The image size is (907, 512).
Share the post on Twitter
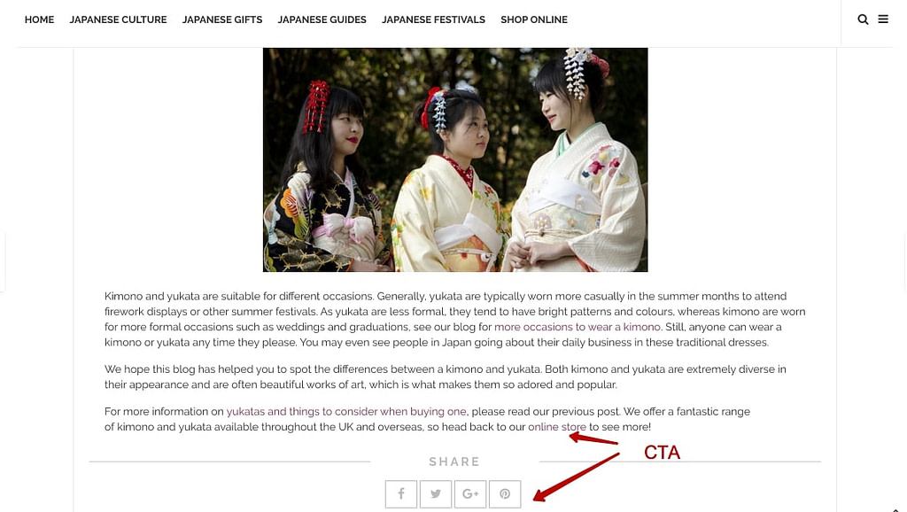pos(436,494)
